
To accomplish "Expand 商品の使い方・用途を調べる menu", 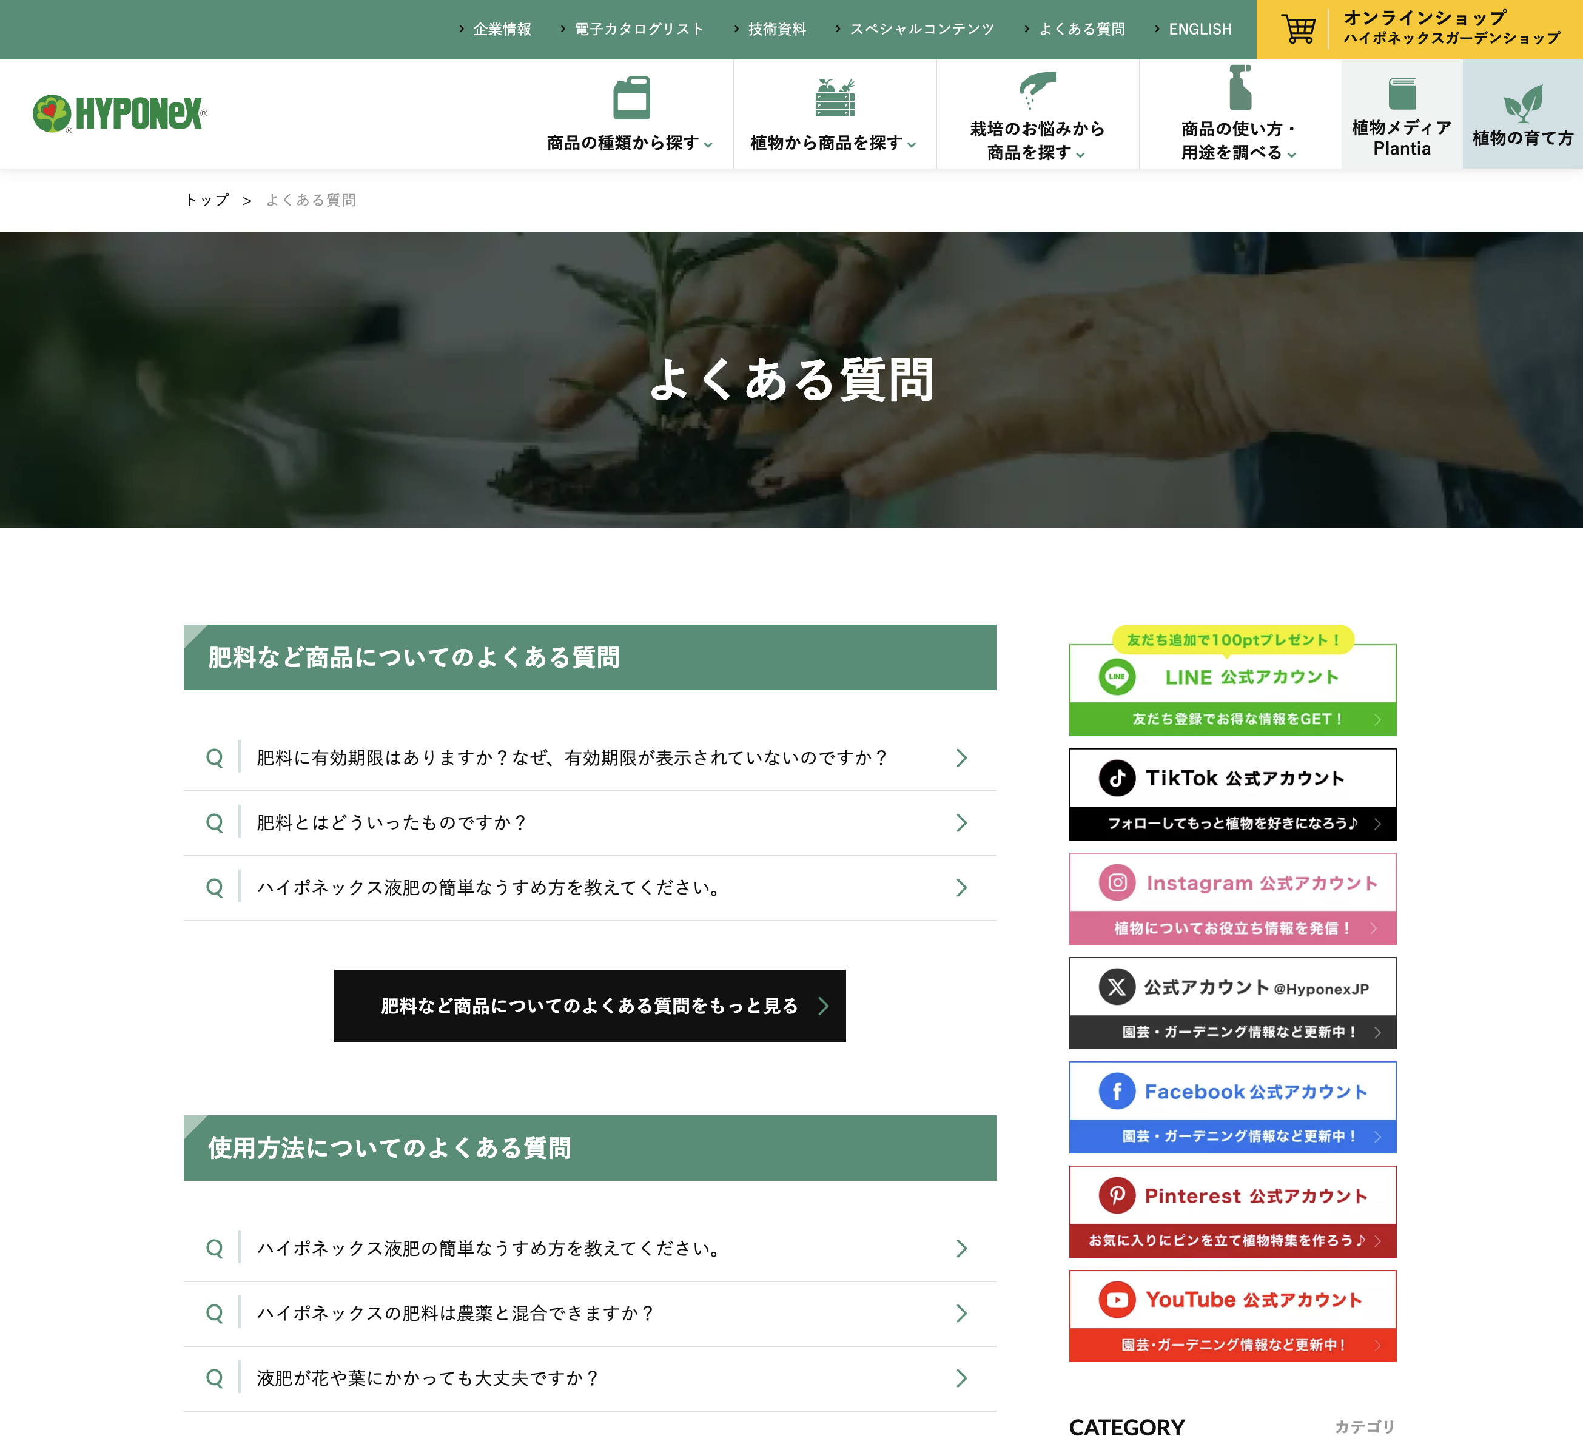I will click(x=1239, y=141).
